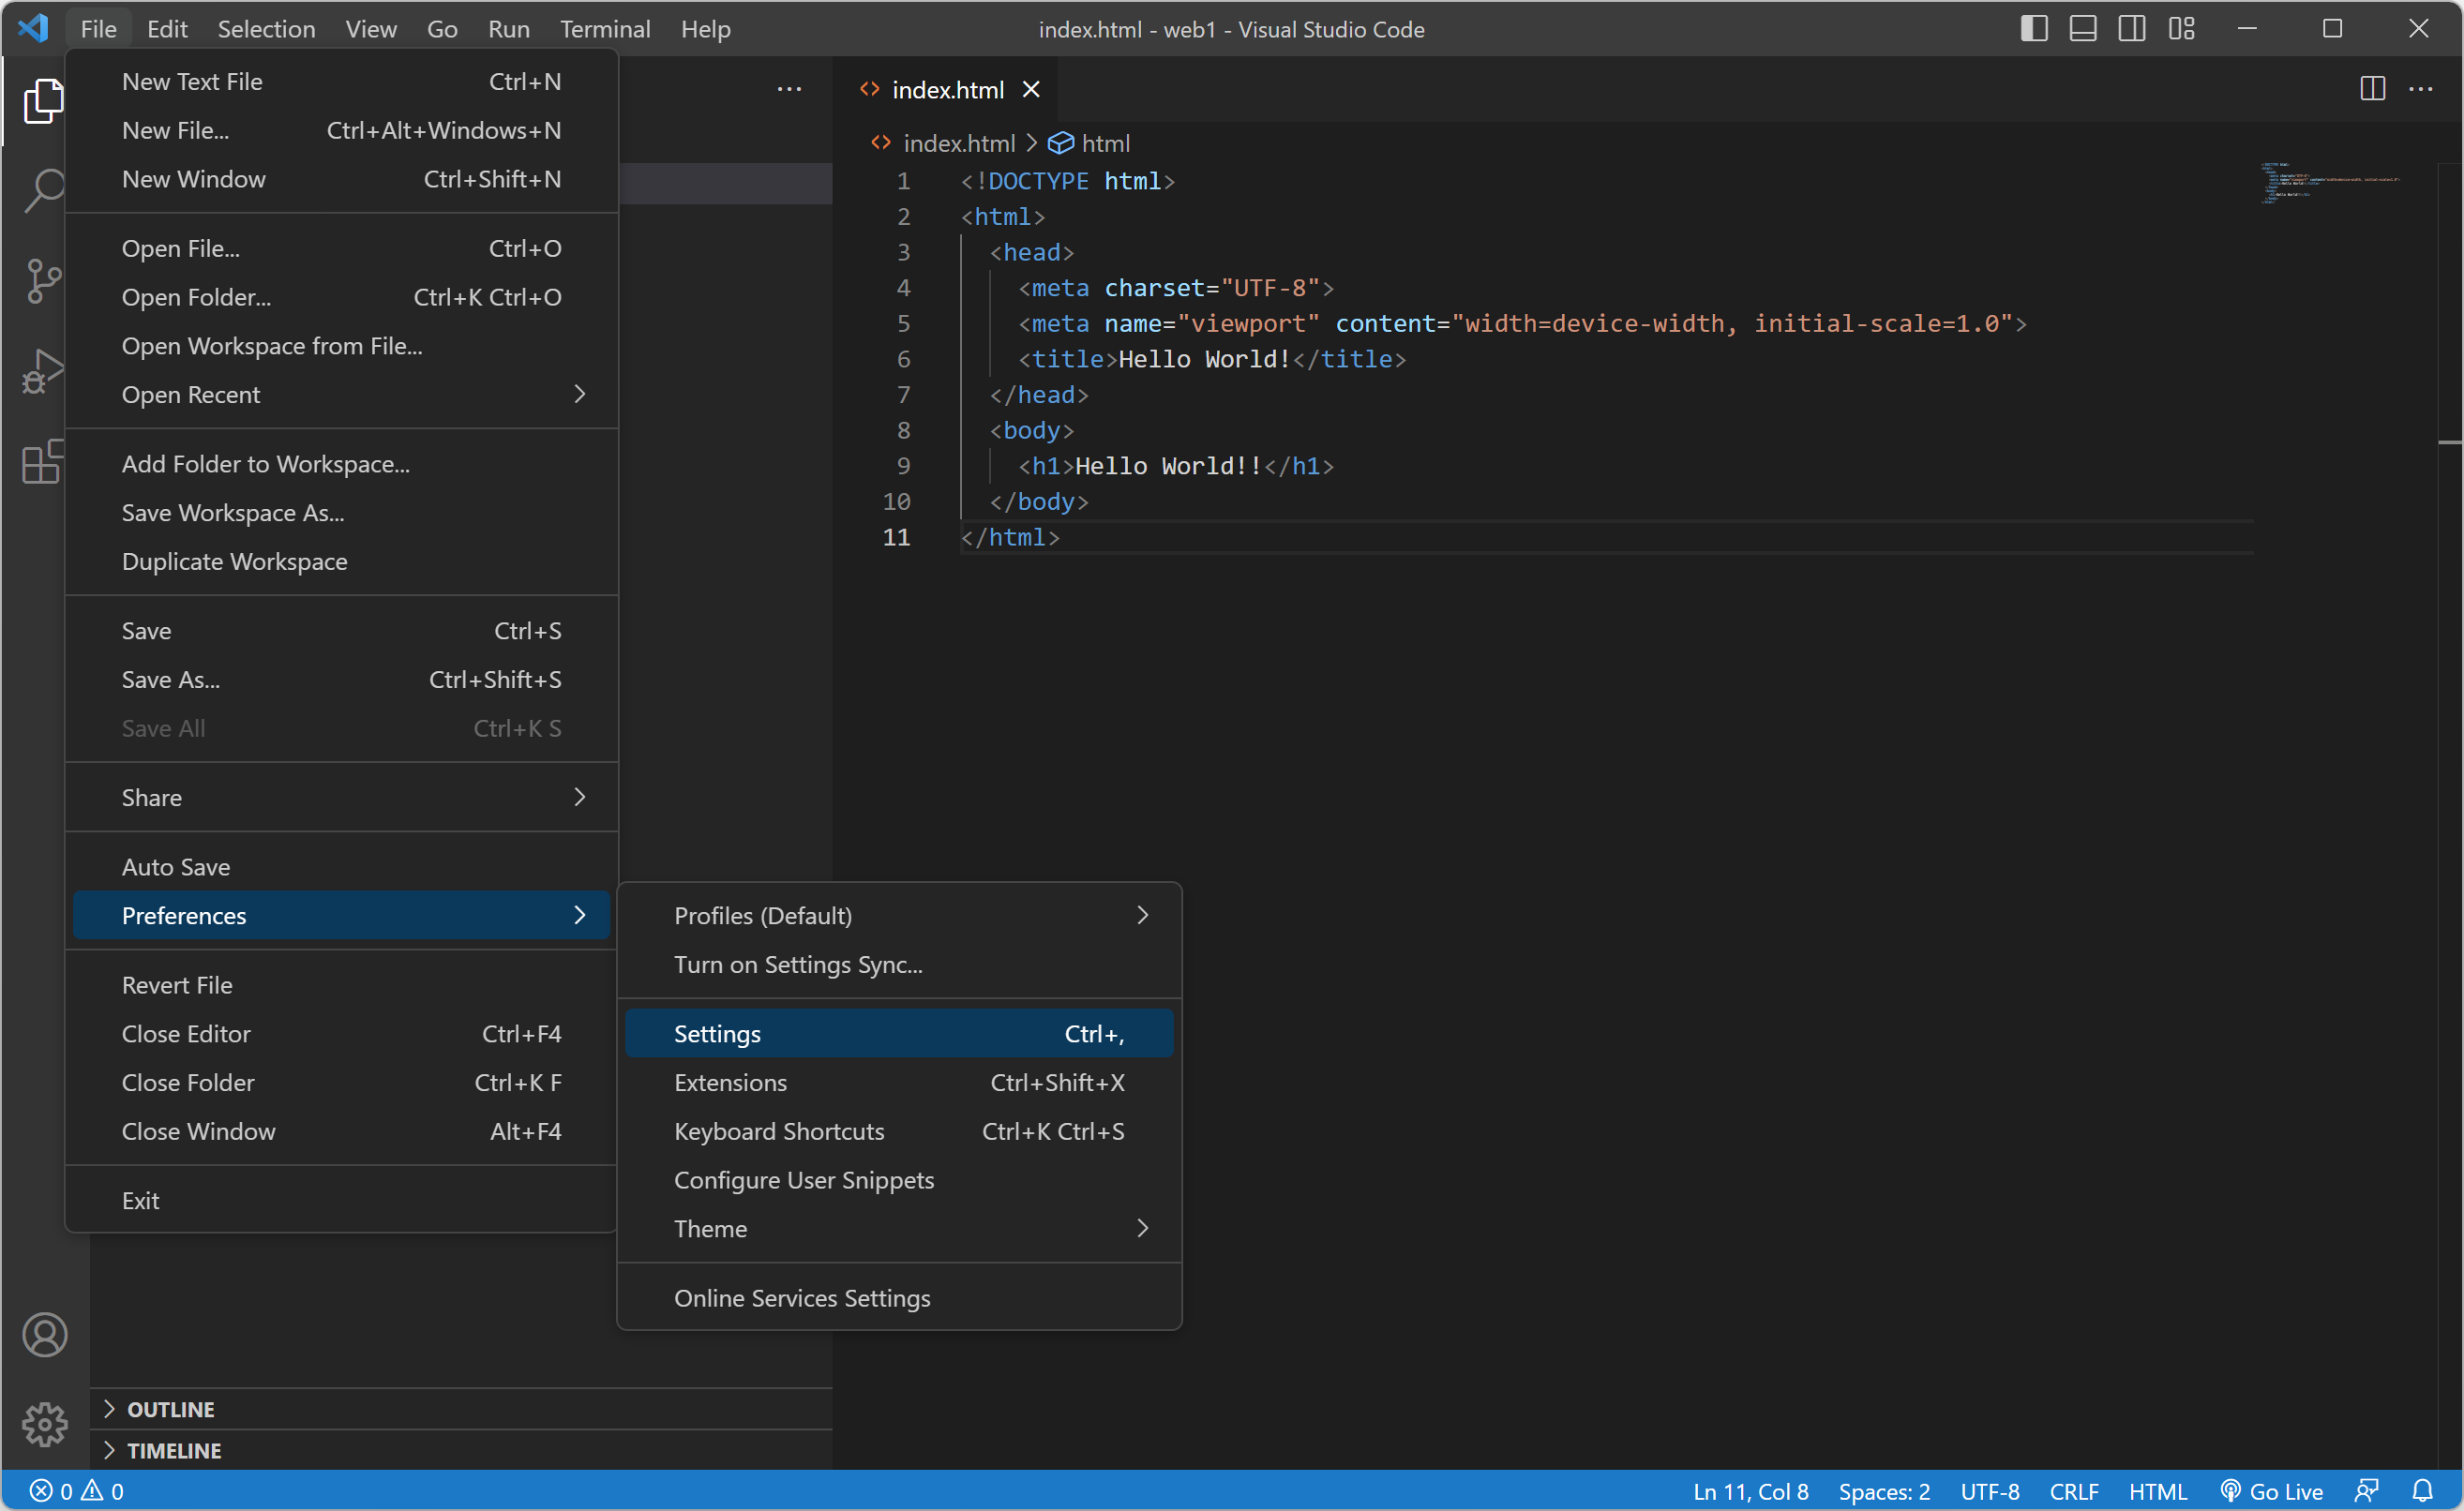The image size is (2464, 1511).
Task: Split the editor to the right
Action: pyautogui.click(x=2371, y=89)
